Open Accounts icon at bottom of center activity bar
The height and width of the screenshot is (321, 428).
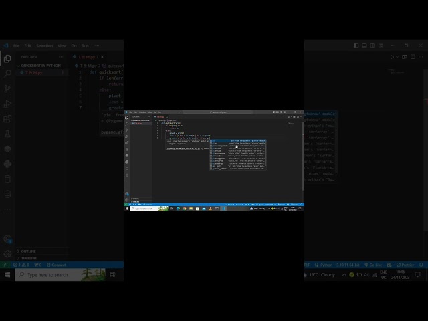pos(127,193)
